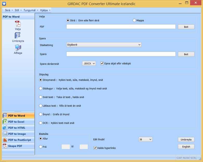203x162 pixels.
Task: Open the Stíll menu
Action: (18, 10)
